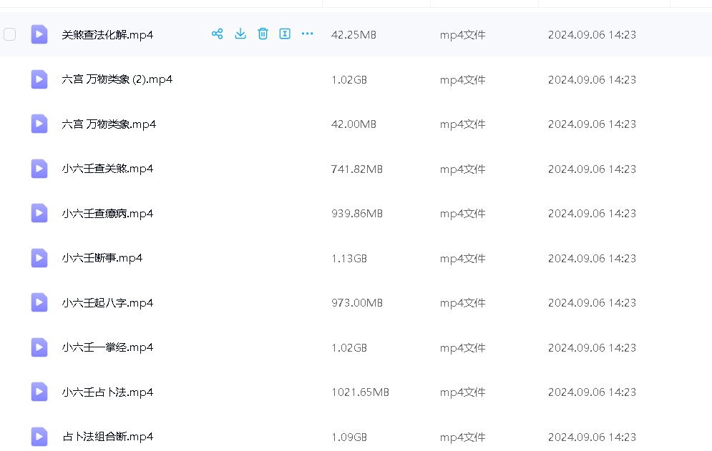Tick the checkbox beside 关煞查法化解.mp4

(x=10, y=34)
